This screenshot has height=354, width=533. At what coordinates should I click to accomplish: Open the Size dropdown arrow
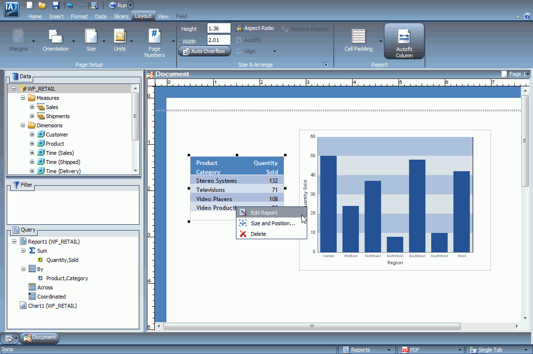point(104,41)
